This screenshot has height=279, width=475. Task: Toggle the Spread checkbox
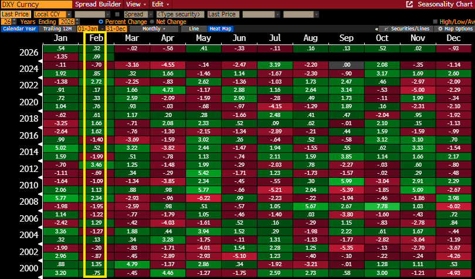click(118, 13)
